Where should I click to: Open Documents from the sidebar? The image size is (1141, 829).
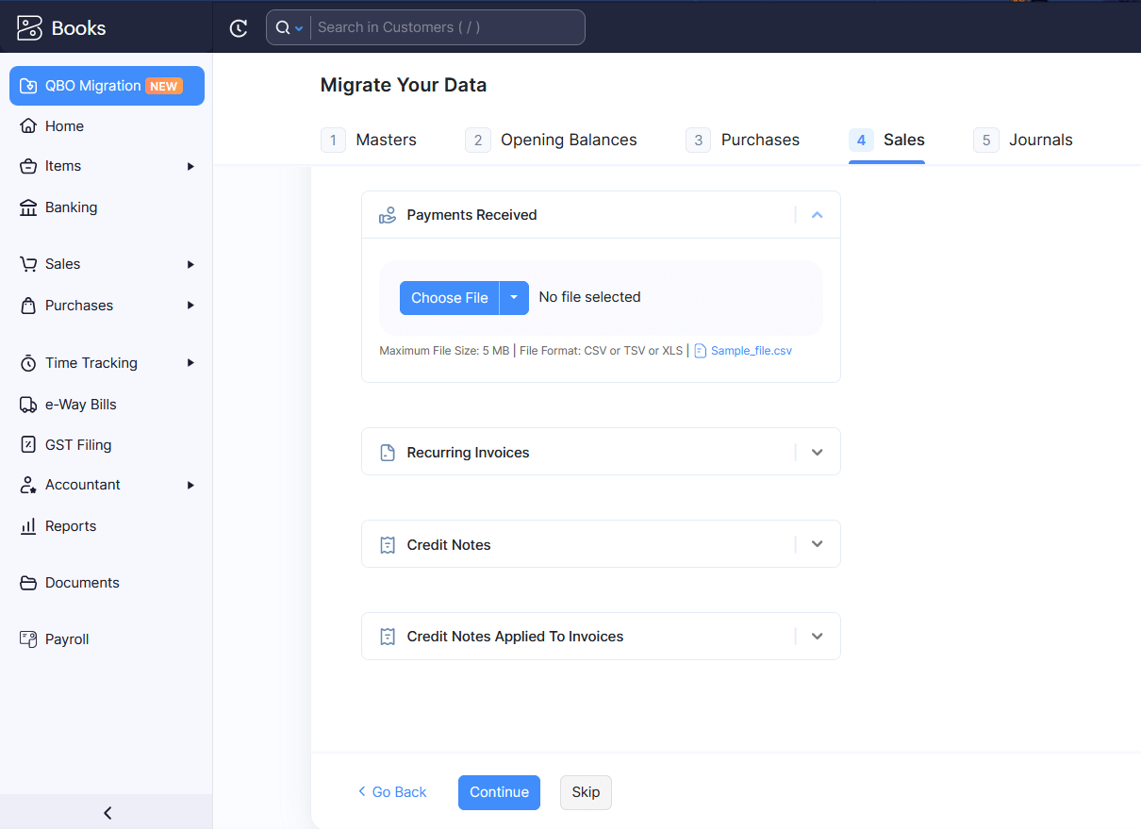click(x=82, y=582)
